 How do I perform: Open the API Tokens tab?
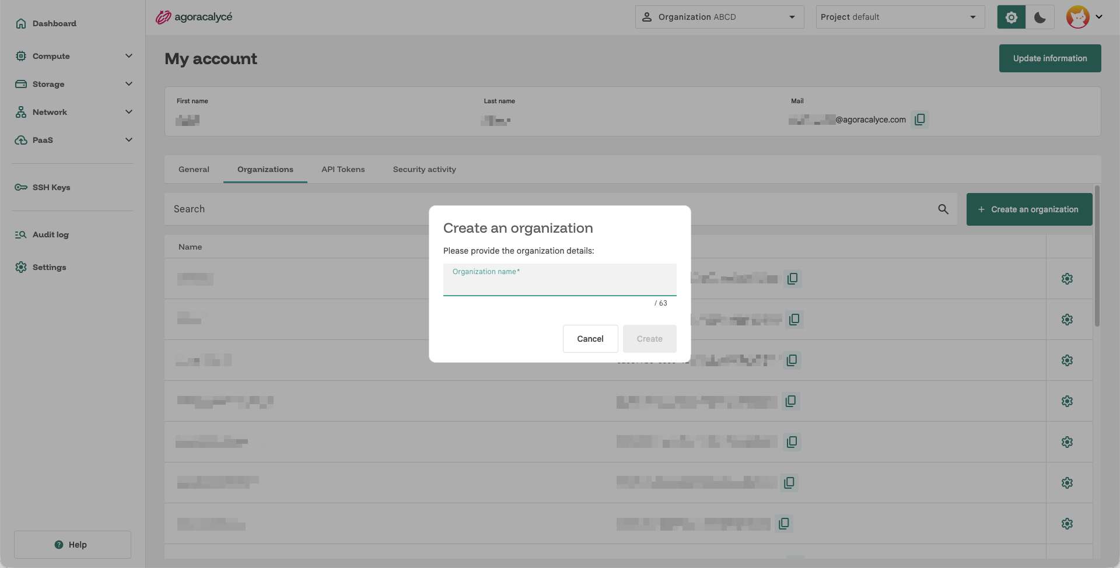point(343,169)
